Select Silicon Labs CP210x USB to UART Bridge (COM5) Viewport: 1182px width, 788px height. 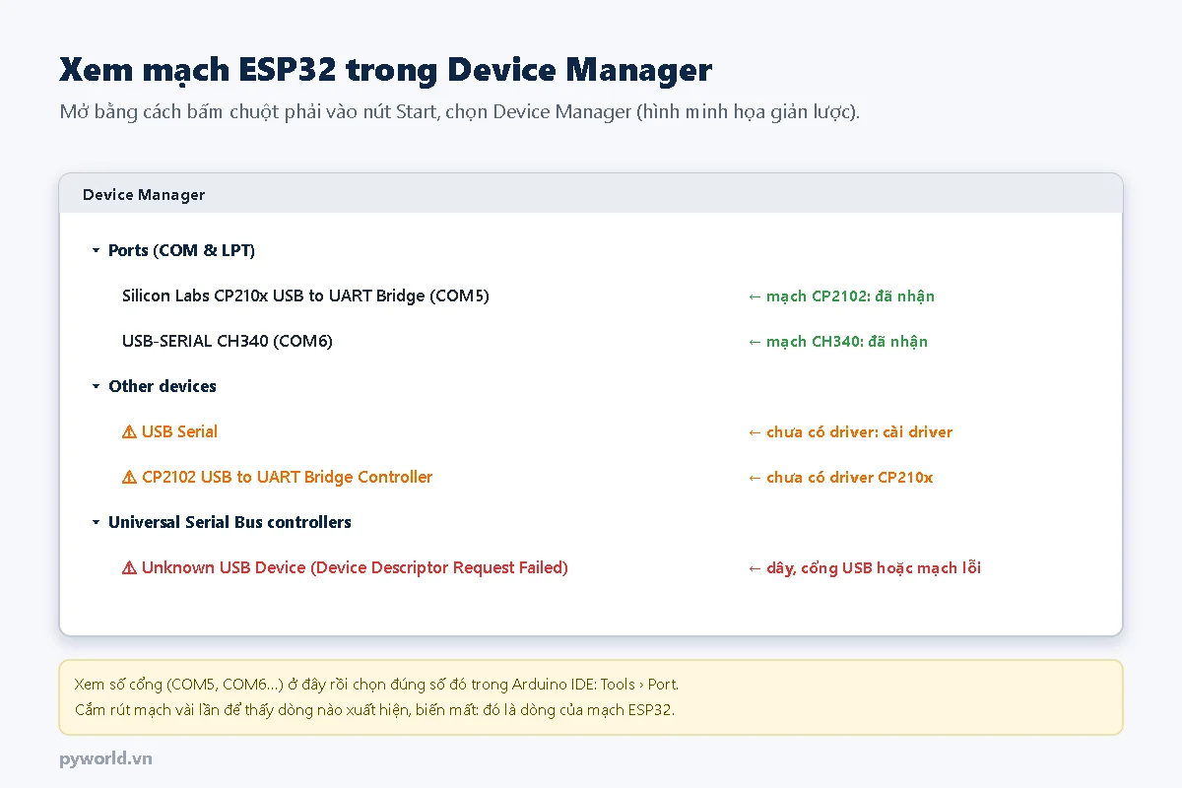pos(305,295)
